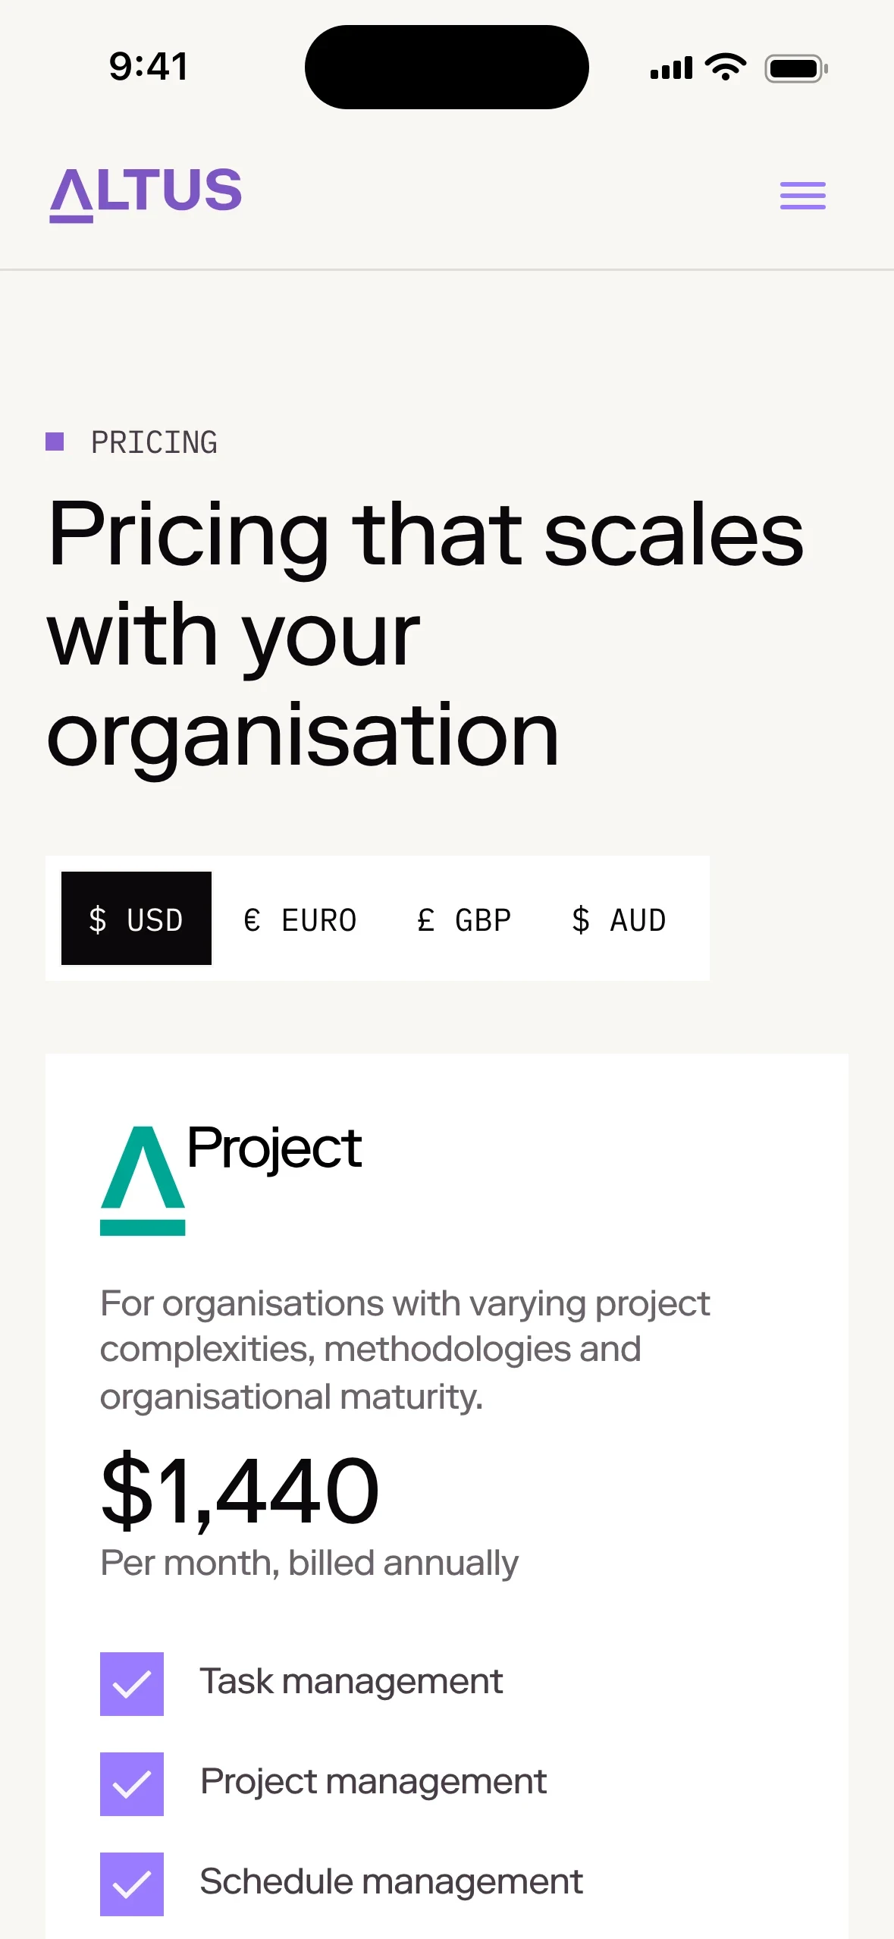Tap the PRICING section label
The height and width of the screenshot is (1939, 894).
[x=154, y=442]
